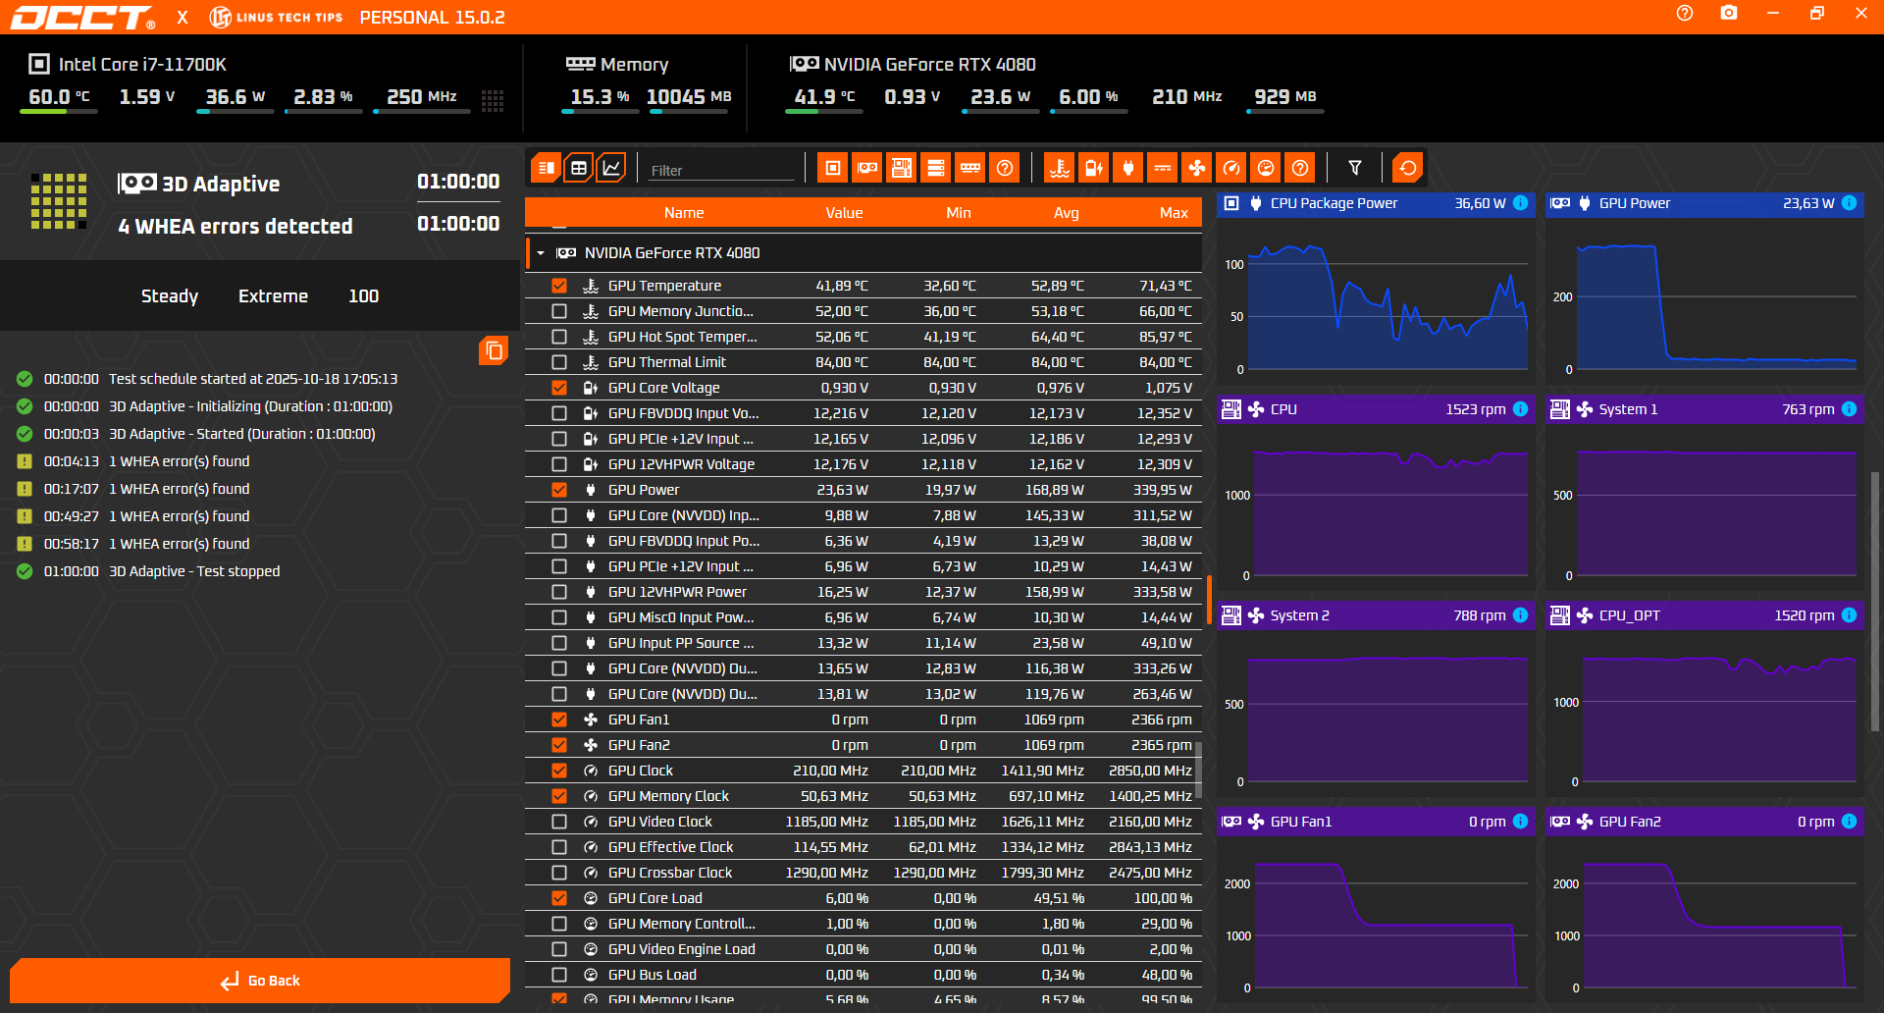This screenshot has height=1013, width=1884.
Task: Click the motherboard device filter icon
Action: pyautogui.click(x=901, y=168)
